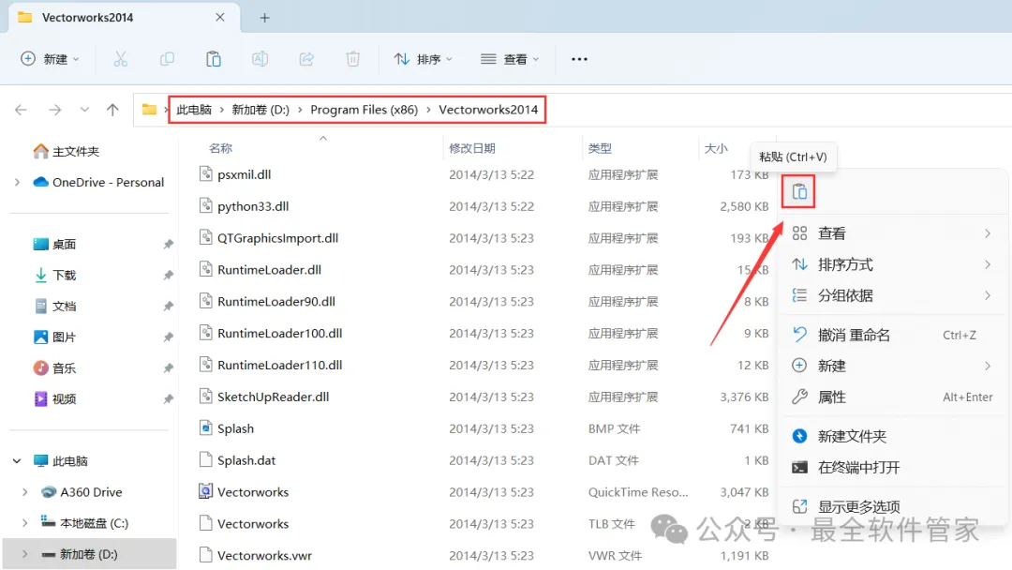Open Group by (分组依据) submenu
The width and height of the screenshot is (1012, 570).
pyautogui.click(x=891, y=295)
